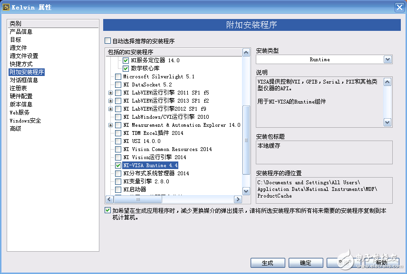The height and width of the screenshot is (274, 407).
Task: Select 对话框信息 category
Action: coord(24,80)
